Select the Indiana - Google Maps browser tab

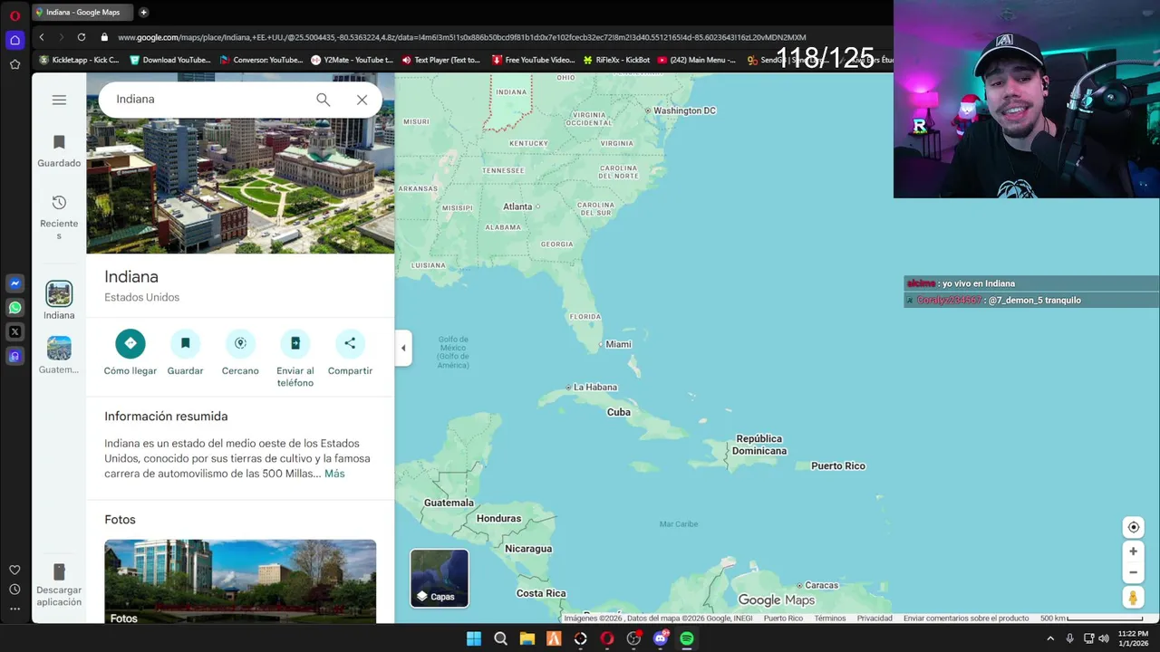[x=83, y=13]
